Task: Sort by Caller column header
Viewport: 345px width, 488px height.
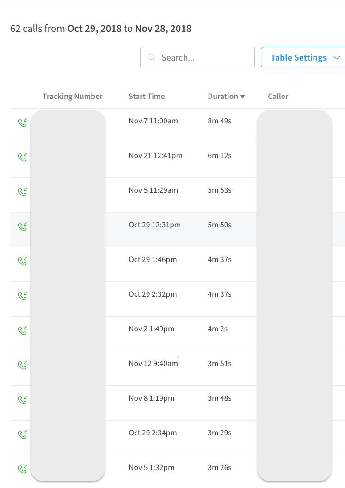Action: 278,97
